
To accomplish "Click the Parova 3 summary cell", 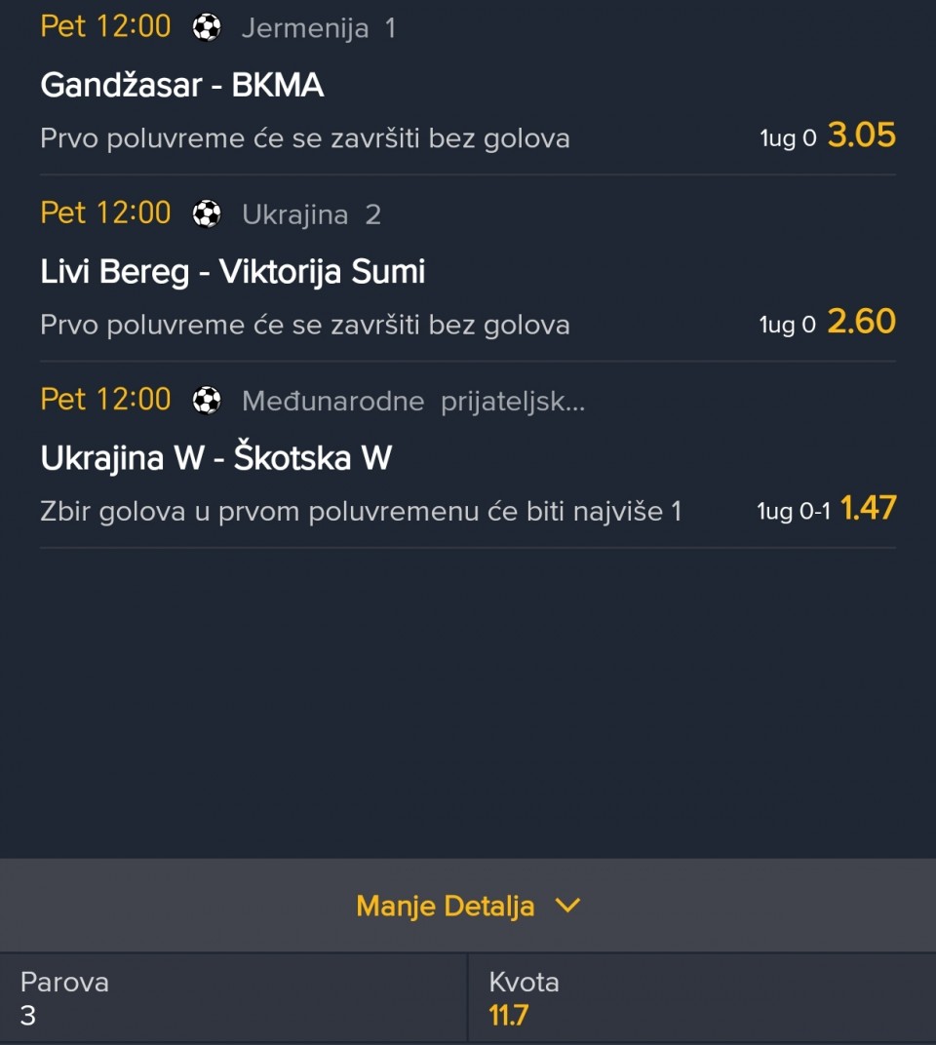I will coord(234,998).
